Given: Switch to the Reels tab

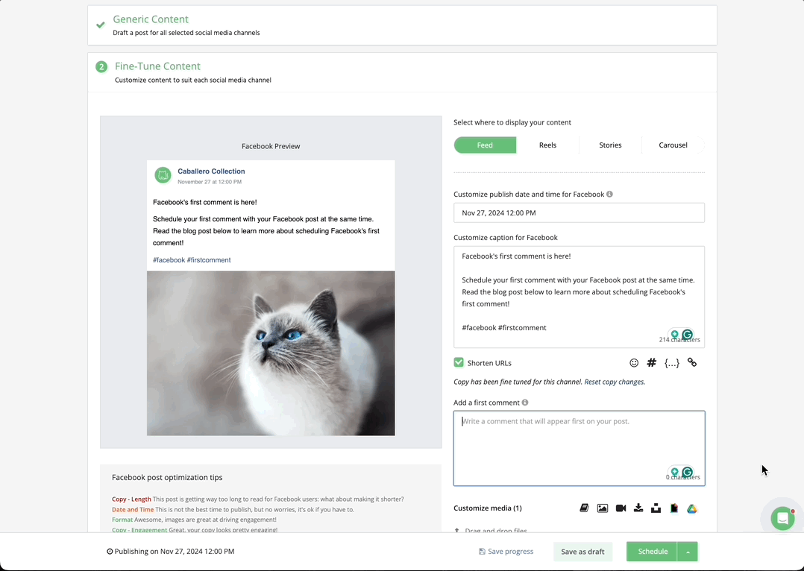Looking at the screenshot, I should click(x=547, y=145).
